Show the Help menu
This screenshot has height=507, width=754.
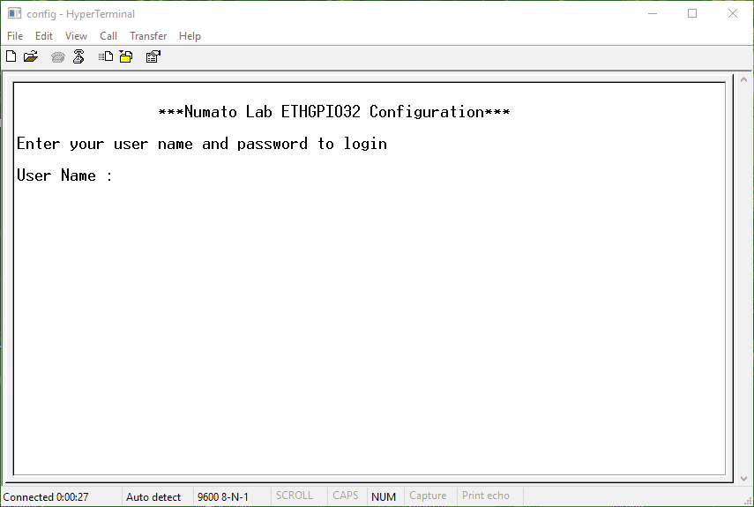(x=190, y=36)
